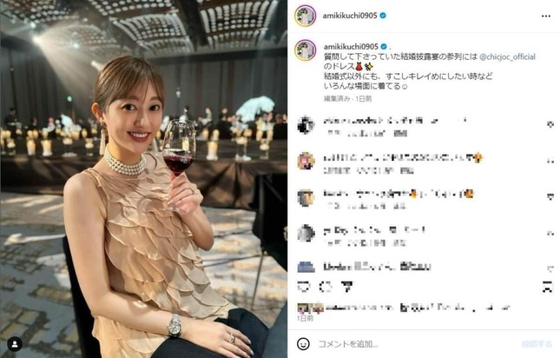Click the tagged people icon on photo
560x358 pixels.
click(x=15, y=344)
